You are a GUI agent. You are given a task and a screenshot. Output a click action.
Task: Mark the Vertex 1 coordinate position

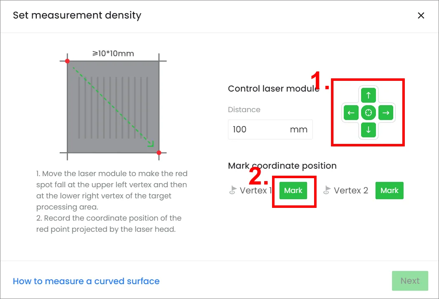(x=293, y=191)
